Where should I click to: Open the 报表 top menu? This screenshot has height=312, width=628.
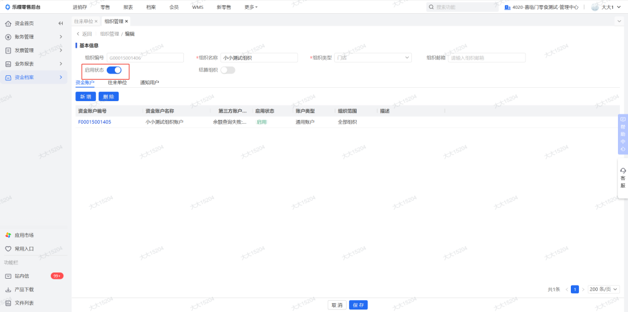(x=128, y=7)
